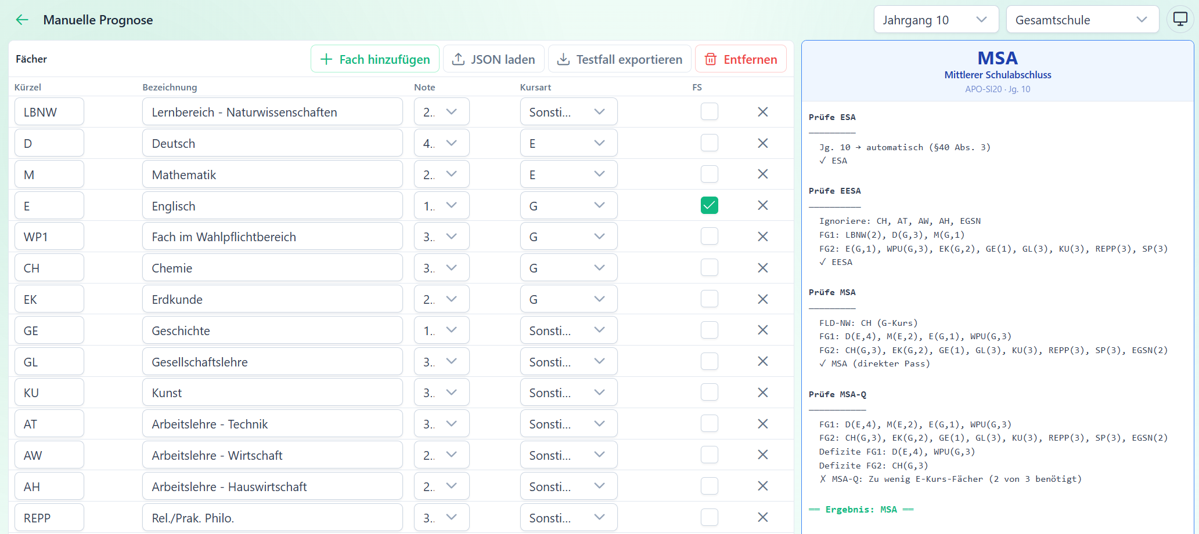1199x534 pixels.
Task: Edit the Kürzel field containing LBNW
Action: pyautogui.click(x=49, y=112)
